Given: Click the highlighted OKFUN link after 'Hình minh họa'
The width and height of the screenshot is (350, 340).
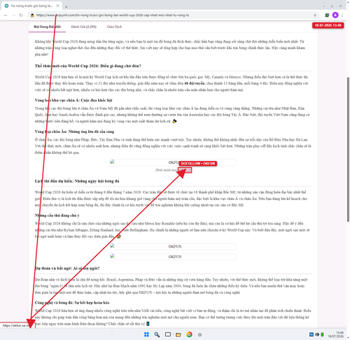Looking at the screenshot, I should (185, 170).
